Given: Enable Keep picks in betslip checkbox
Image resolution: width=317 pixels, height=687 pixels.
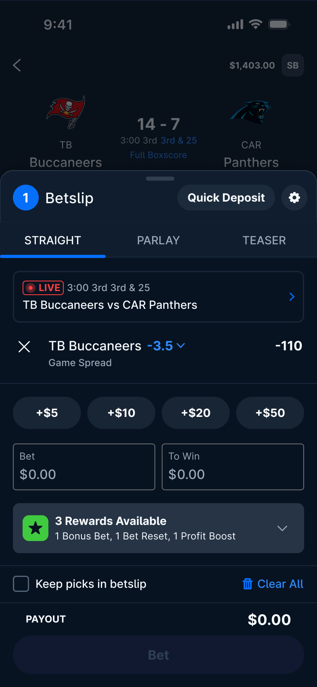Looking at the screenshot, I should tap(21, 584).
